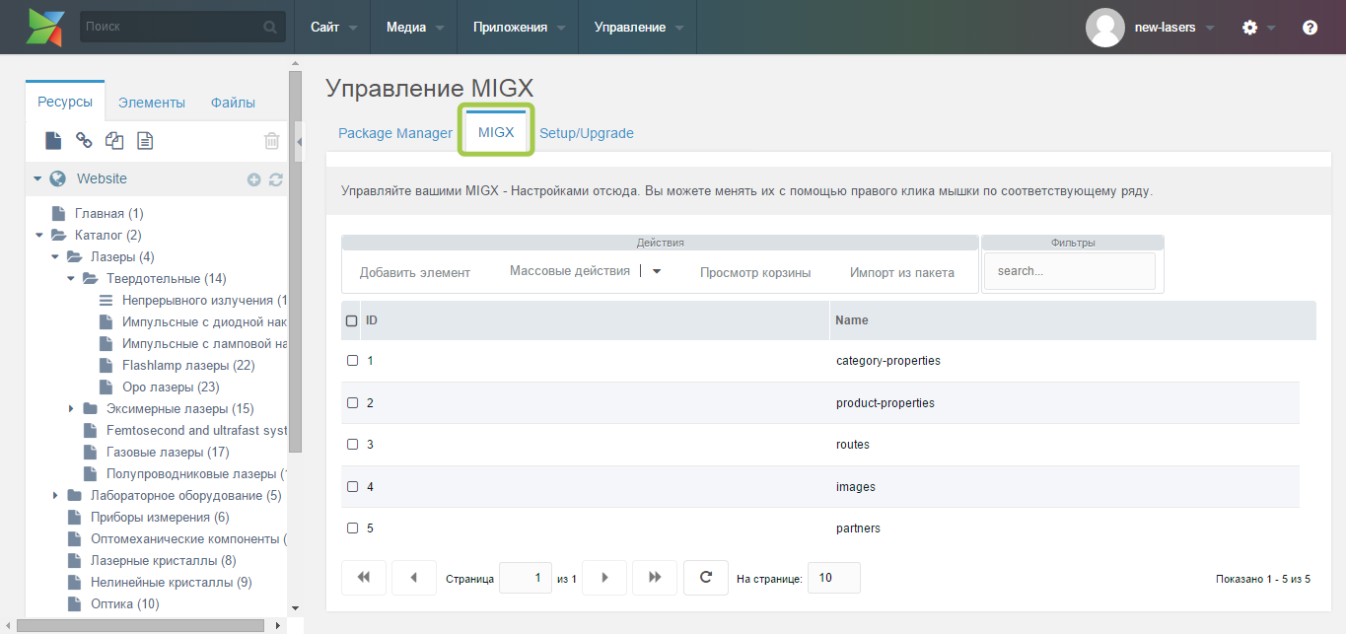Image resolution: width=1346 pixels, height=634 pixels.
Task: Click the Website globe icon
Action: tap(57, 178)
